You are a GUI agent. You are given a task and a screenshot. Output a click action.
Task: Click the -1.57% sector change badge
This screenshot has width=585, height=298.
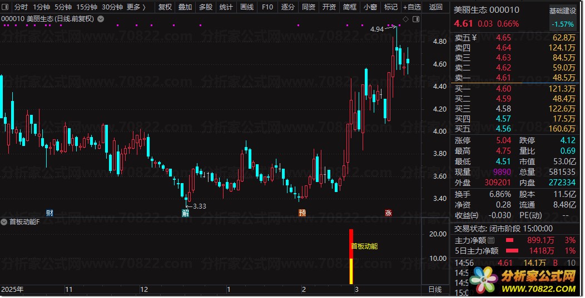(x=563, y=24)
